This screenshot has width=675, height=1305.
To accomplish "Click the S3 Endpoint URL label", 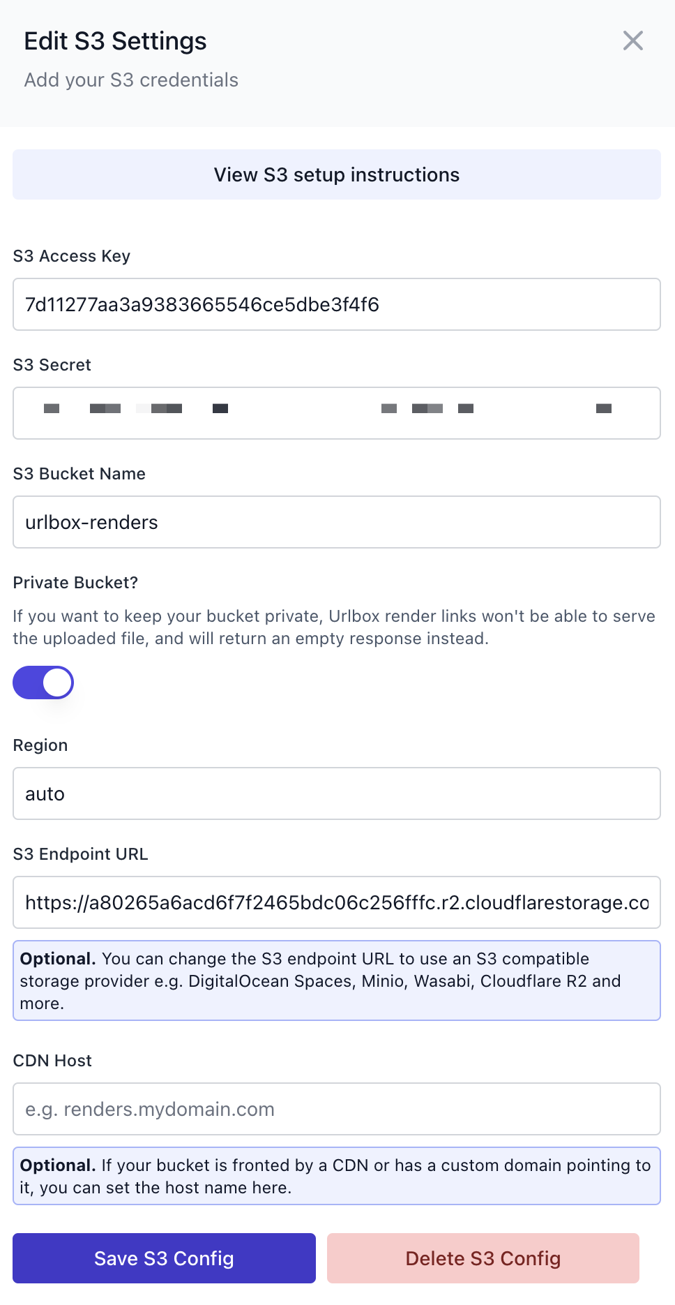I will click(x=81, y=854).
